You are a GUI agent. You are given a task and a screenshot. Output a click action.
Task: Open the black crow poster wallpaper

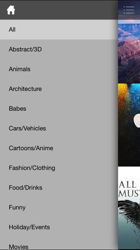[129, 208]
